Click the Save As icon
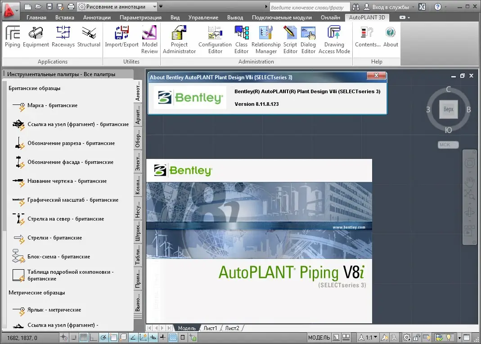The height and width of the screenshot is (344, 481). (60, 6)
